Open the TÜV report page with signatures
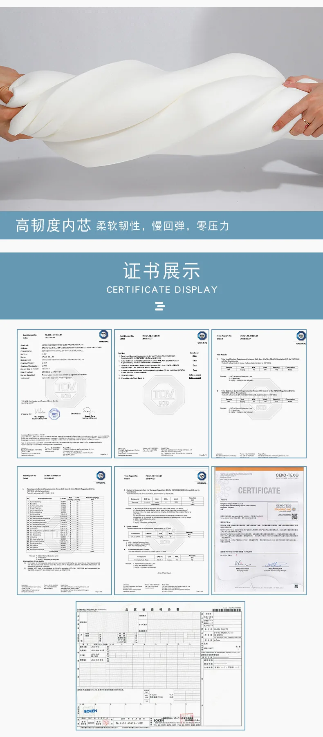This screenshot has width=323, height=737. tap(64, 393)
